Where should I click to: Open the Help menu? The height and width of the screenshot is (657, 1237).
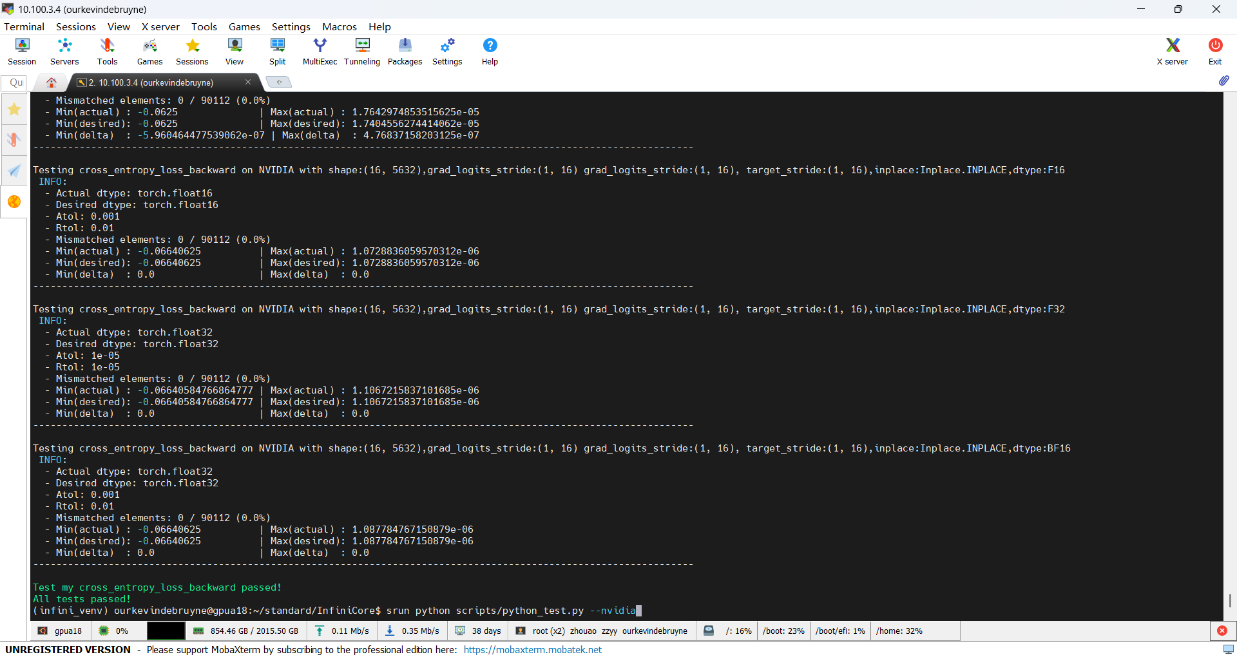pyautogui.click(x=379, y=26)
